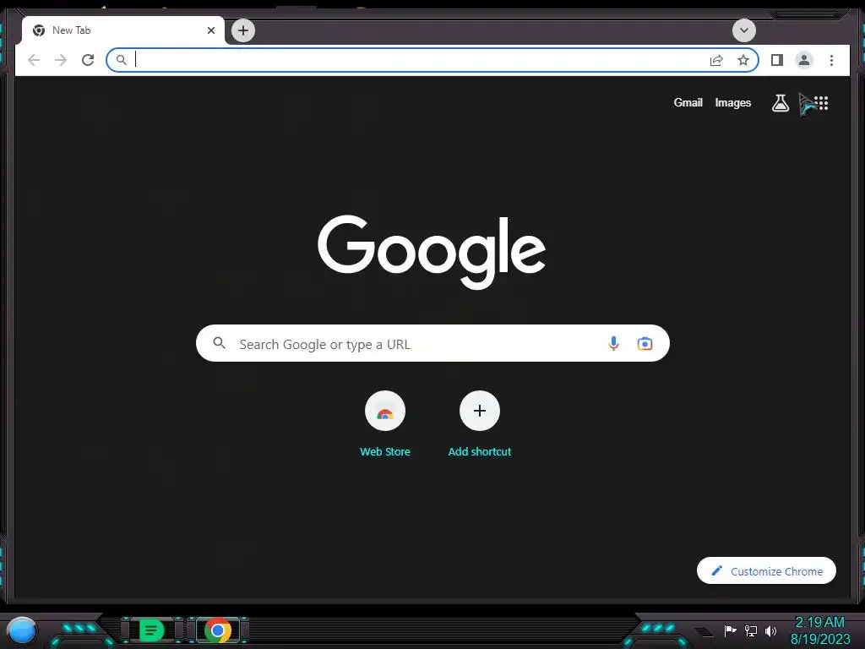Open the three-dot Chrome menu
Viewport: 865px width, 649px height.
pos(831,60)
